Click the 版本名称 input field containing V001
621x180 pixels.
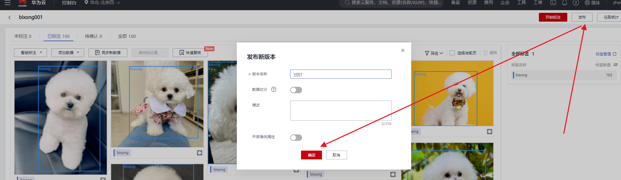(x=341, y=74)
